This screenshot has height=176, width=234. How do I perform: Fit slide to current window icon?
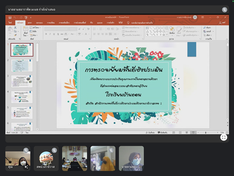pyautogui.click(x=227, y=132)
